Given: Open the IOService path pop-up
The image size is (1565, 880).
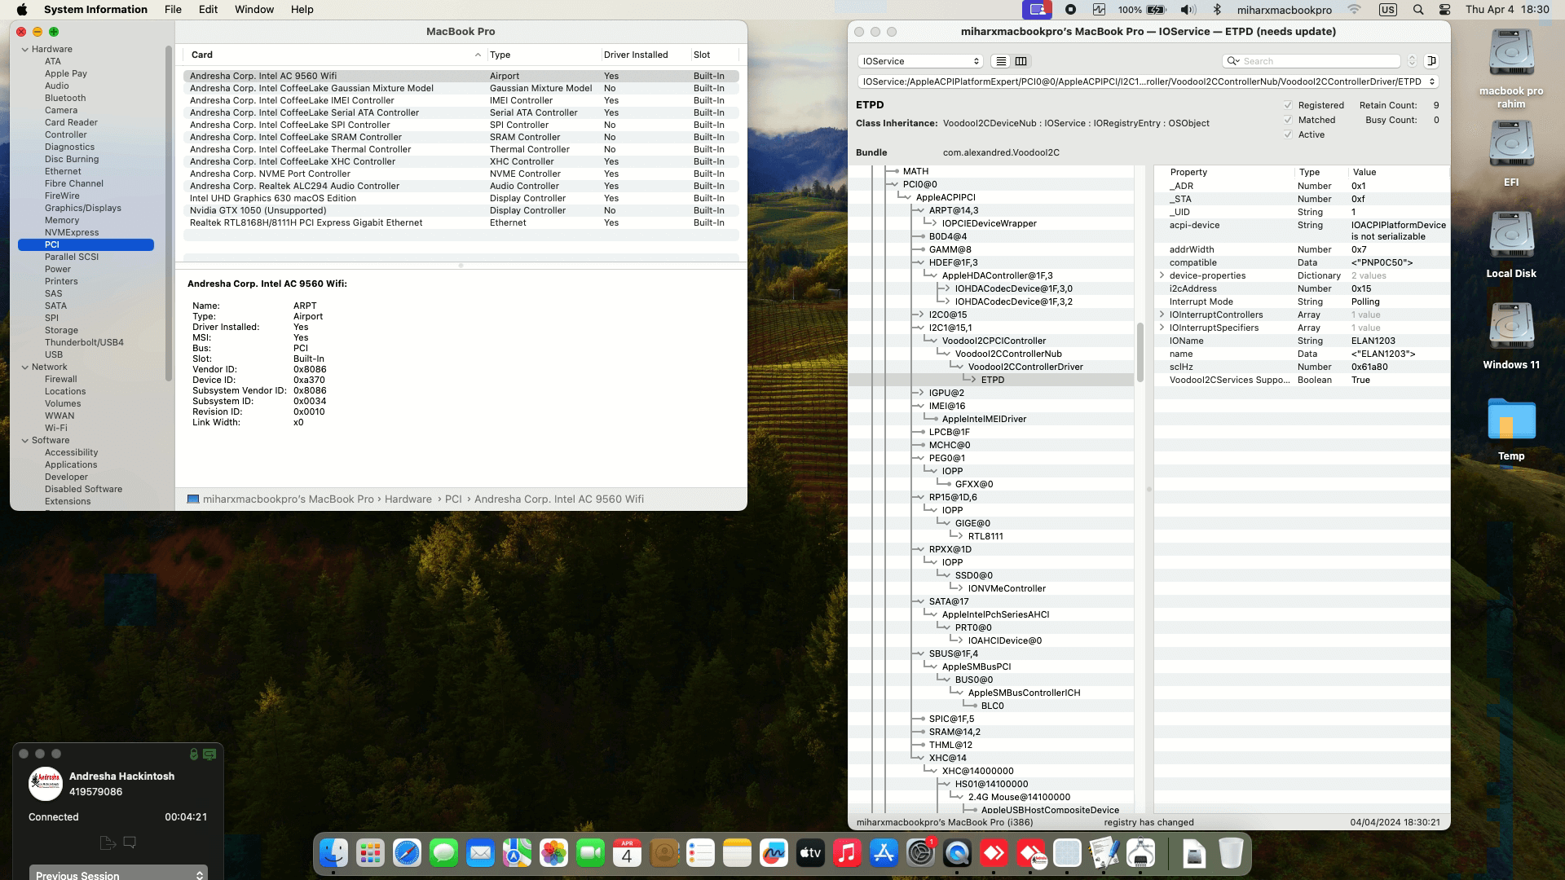Looking at the screenshot, I should pos(1147,81).
